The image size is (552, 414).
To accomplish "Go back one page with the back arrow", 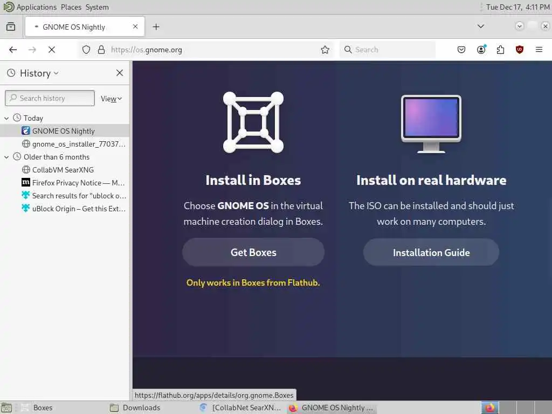I will click(x=13, y=50).
